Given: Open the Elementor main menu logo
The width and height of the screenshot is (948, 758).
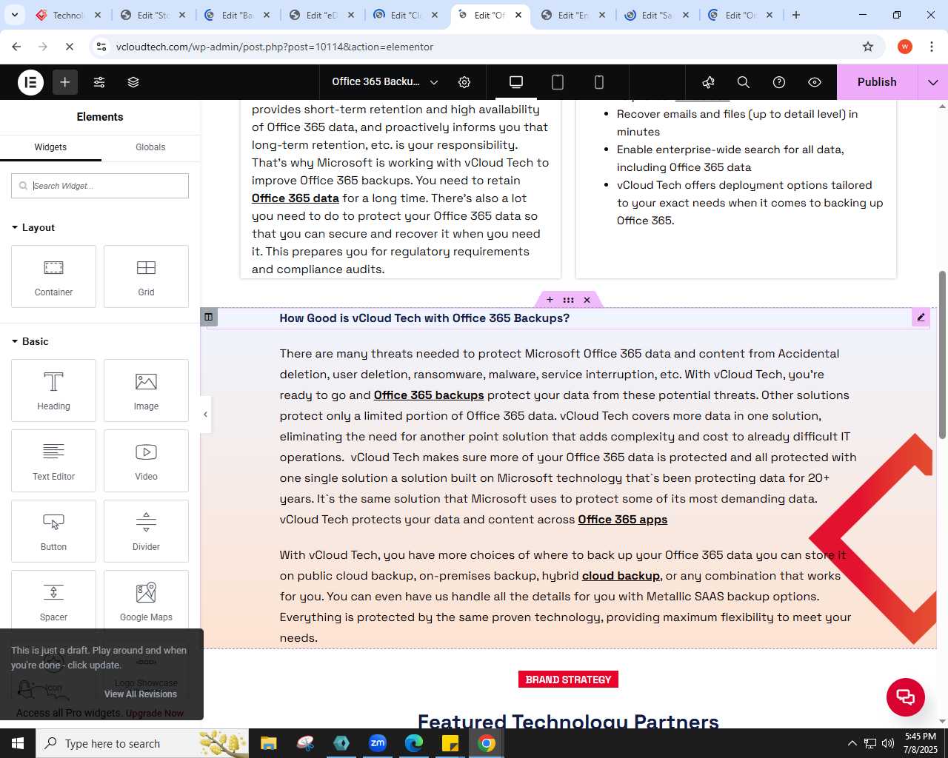Looking at the screenshot, I should click(30, 82).
